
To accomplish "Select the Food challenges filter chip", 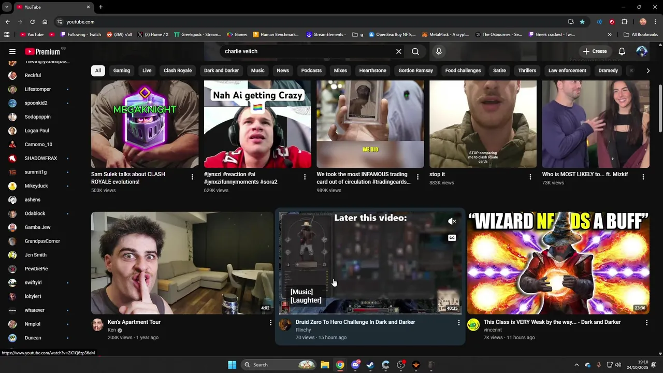I will click(463, 70).
